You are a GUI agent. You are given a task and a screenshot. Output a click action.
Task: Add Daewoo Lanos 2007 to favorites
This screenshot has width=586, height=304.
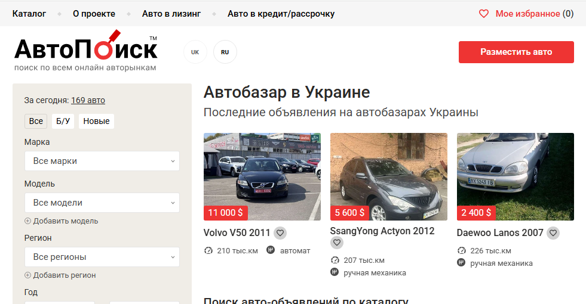tap(553, 233)
